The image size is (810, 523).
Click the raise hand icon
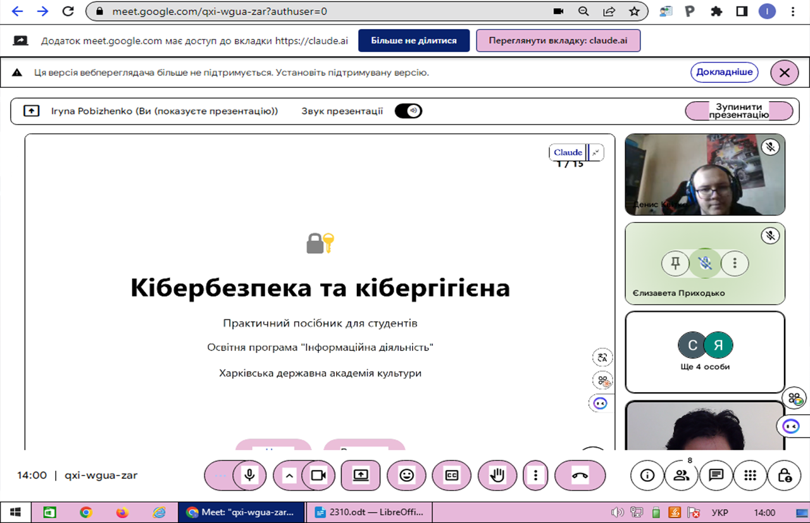coord(498,476)
